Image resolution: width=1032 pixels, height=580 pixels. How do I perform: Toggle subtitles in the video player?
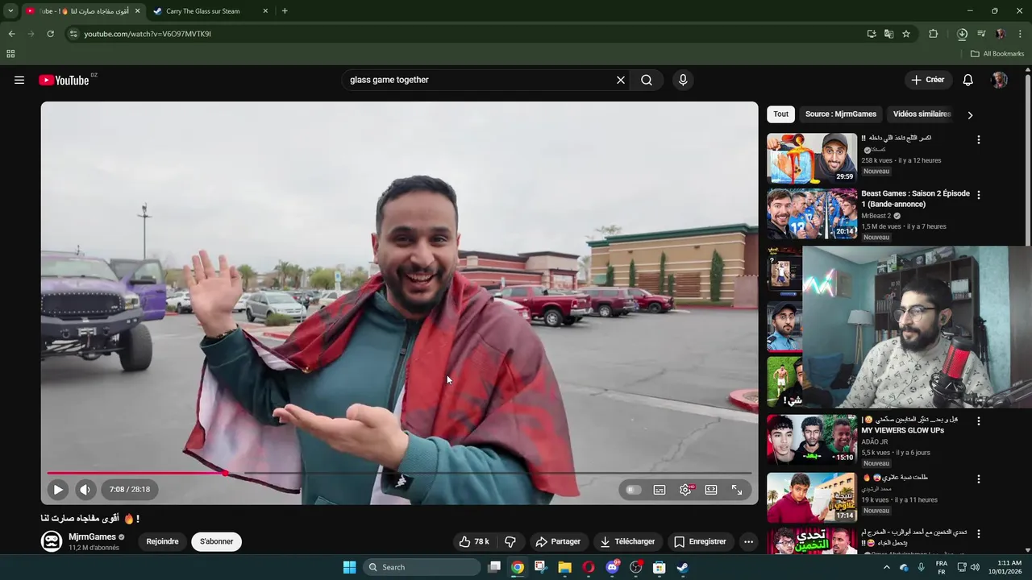(660, 489)
